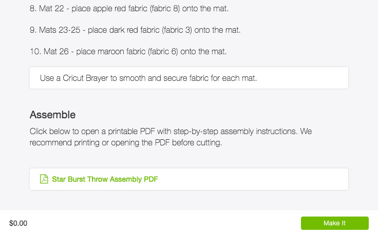Screen dimensions: 378x236
Task: Click the $0.00 price label
Action: (x=18, y=223)
